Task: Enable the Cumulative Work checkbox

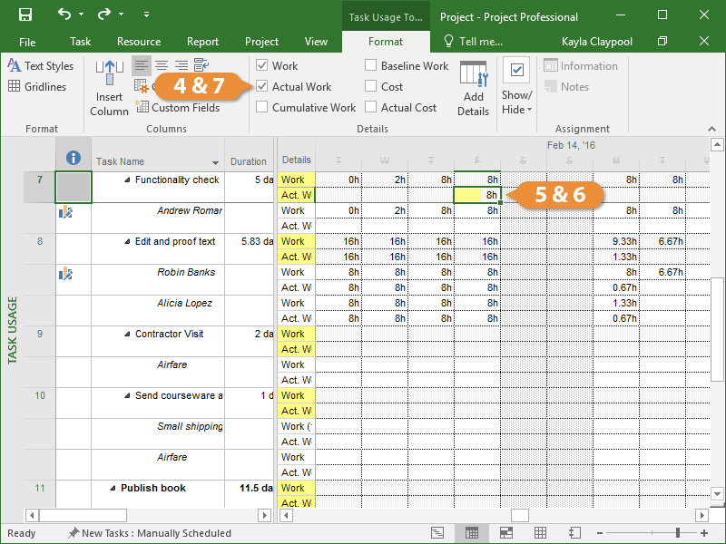Action: [262, 108]
